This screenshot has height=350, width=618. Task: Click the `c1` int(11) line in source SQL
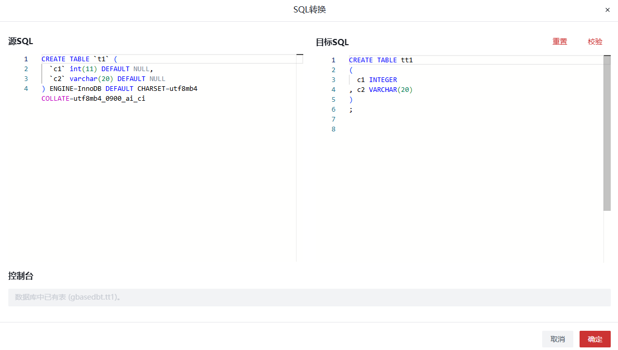click(x=101, y=69)
